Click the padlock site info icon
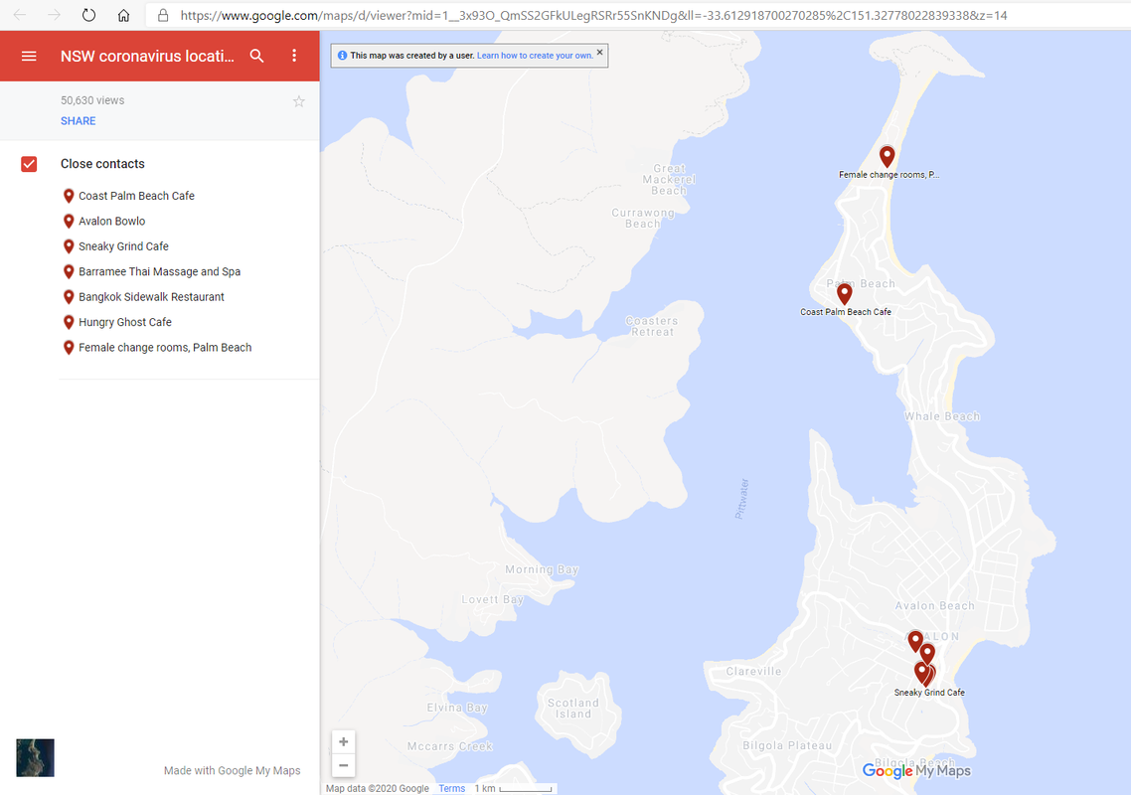1131x795 pixels. click(163, 15)
